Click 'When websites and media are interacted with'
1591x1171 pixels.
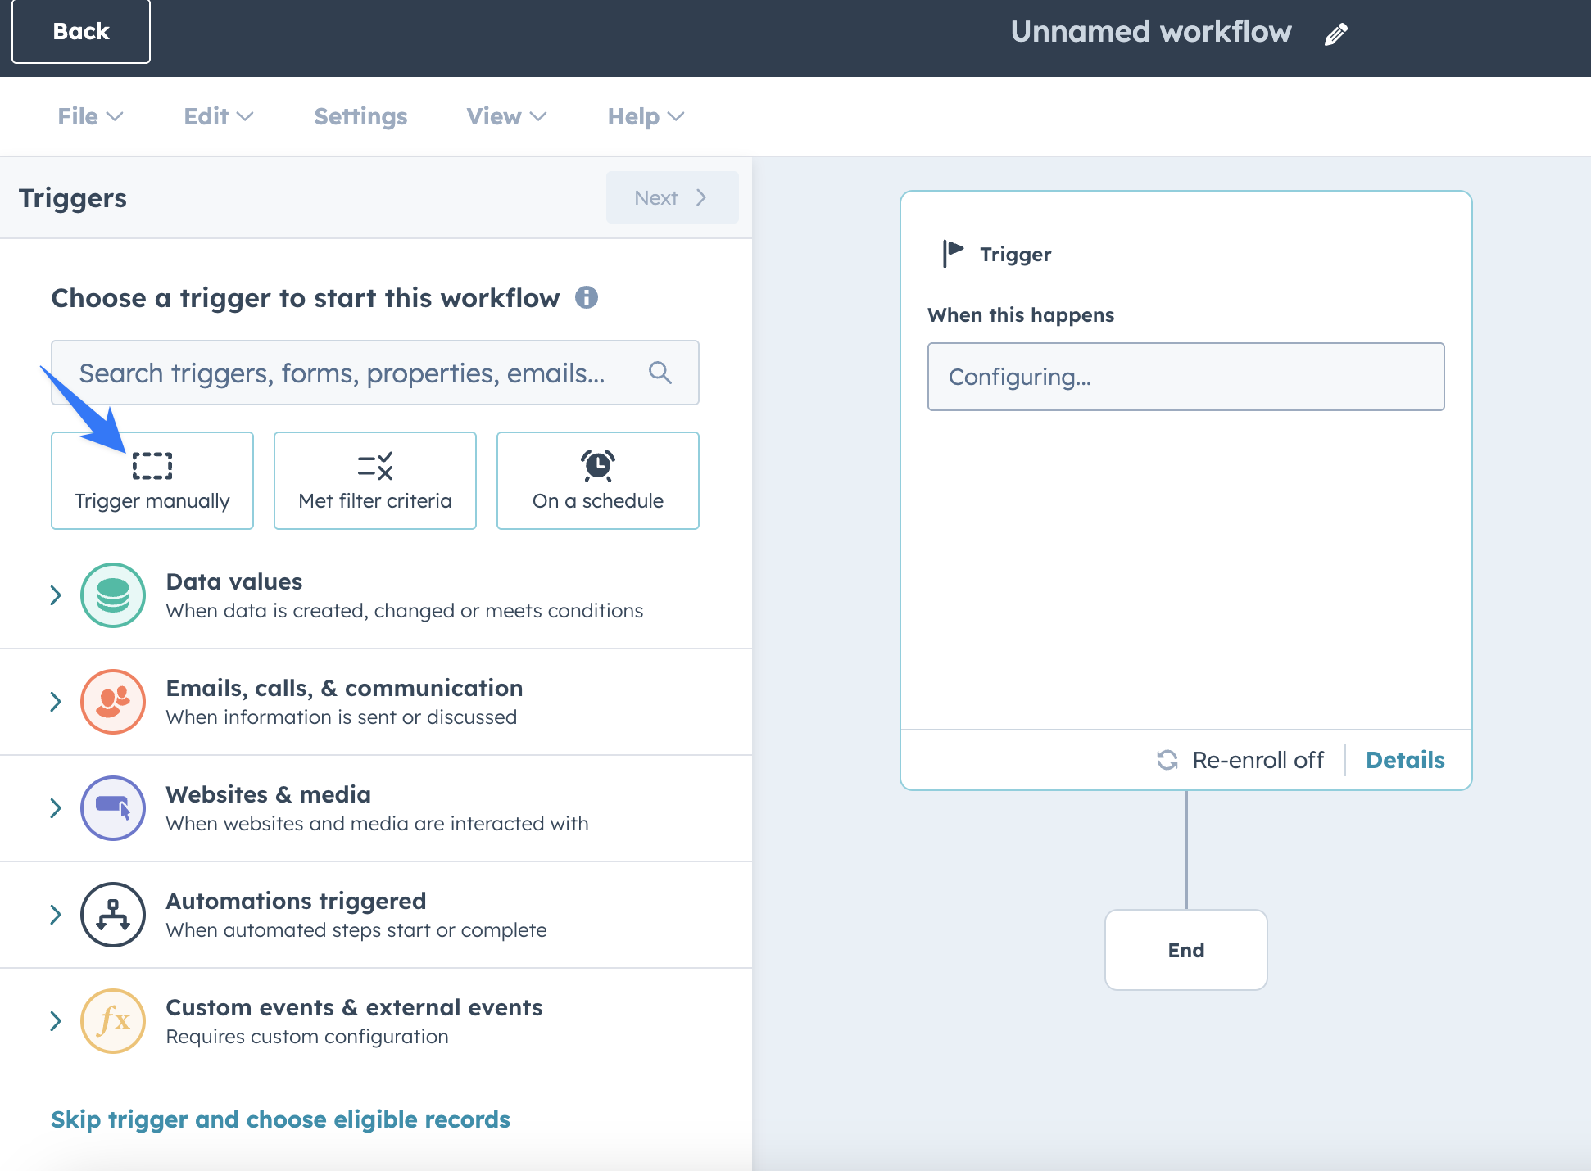[x=377, y=824]
